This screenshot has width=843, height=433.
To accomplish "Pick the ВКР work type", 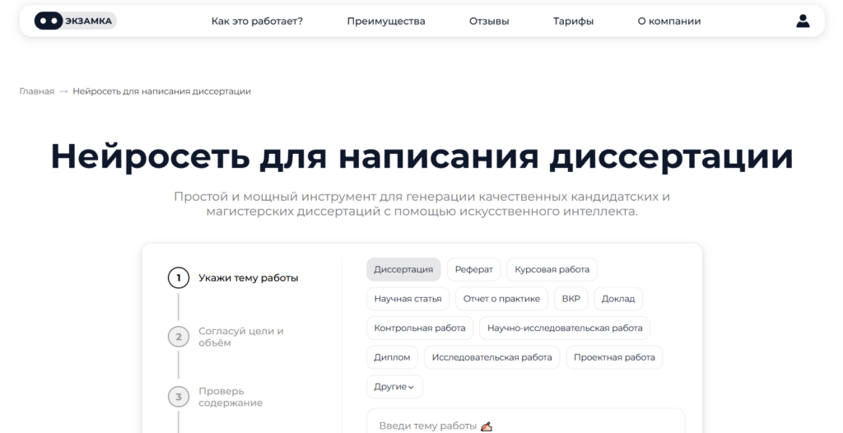I will click(x=571, y=299).
